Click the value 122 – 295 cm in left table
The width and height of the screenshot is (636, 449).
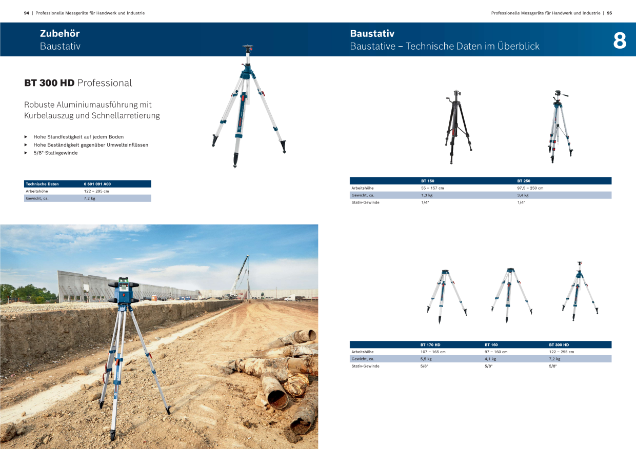pyautogui.click(x=96, y=191)
